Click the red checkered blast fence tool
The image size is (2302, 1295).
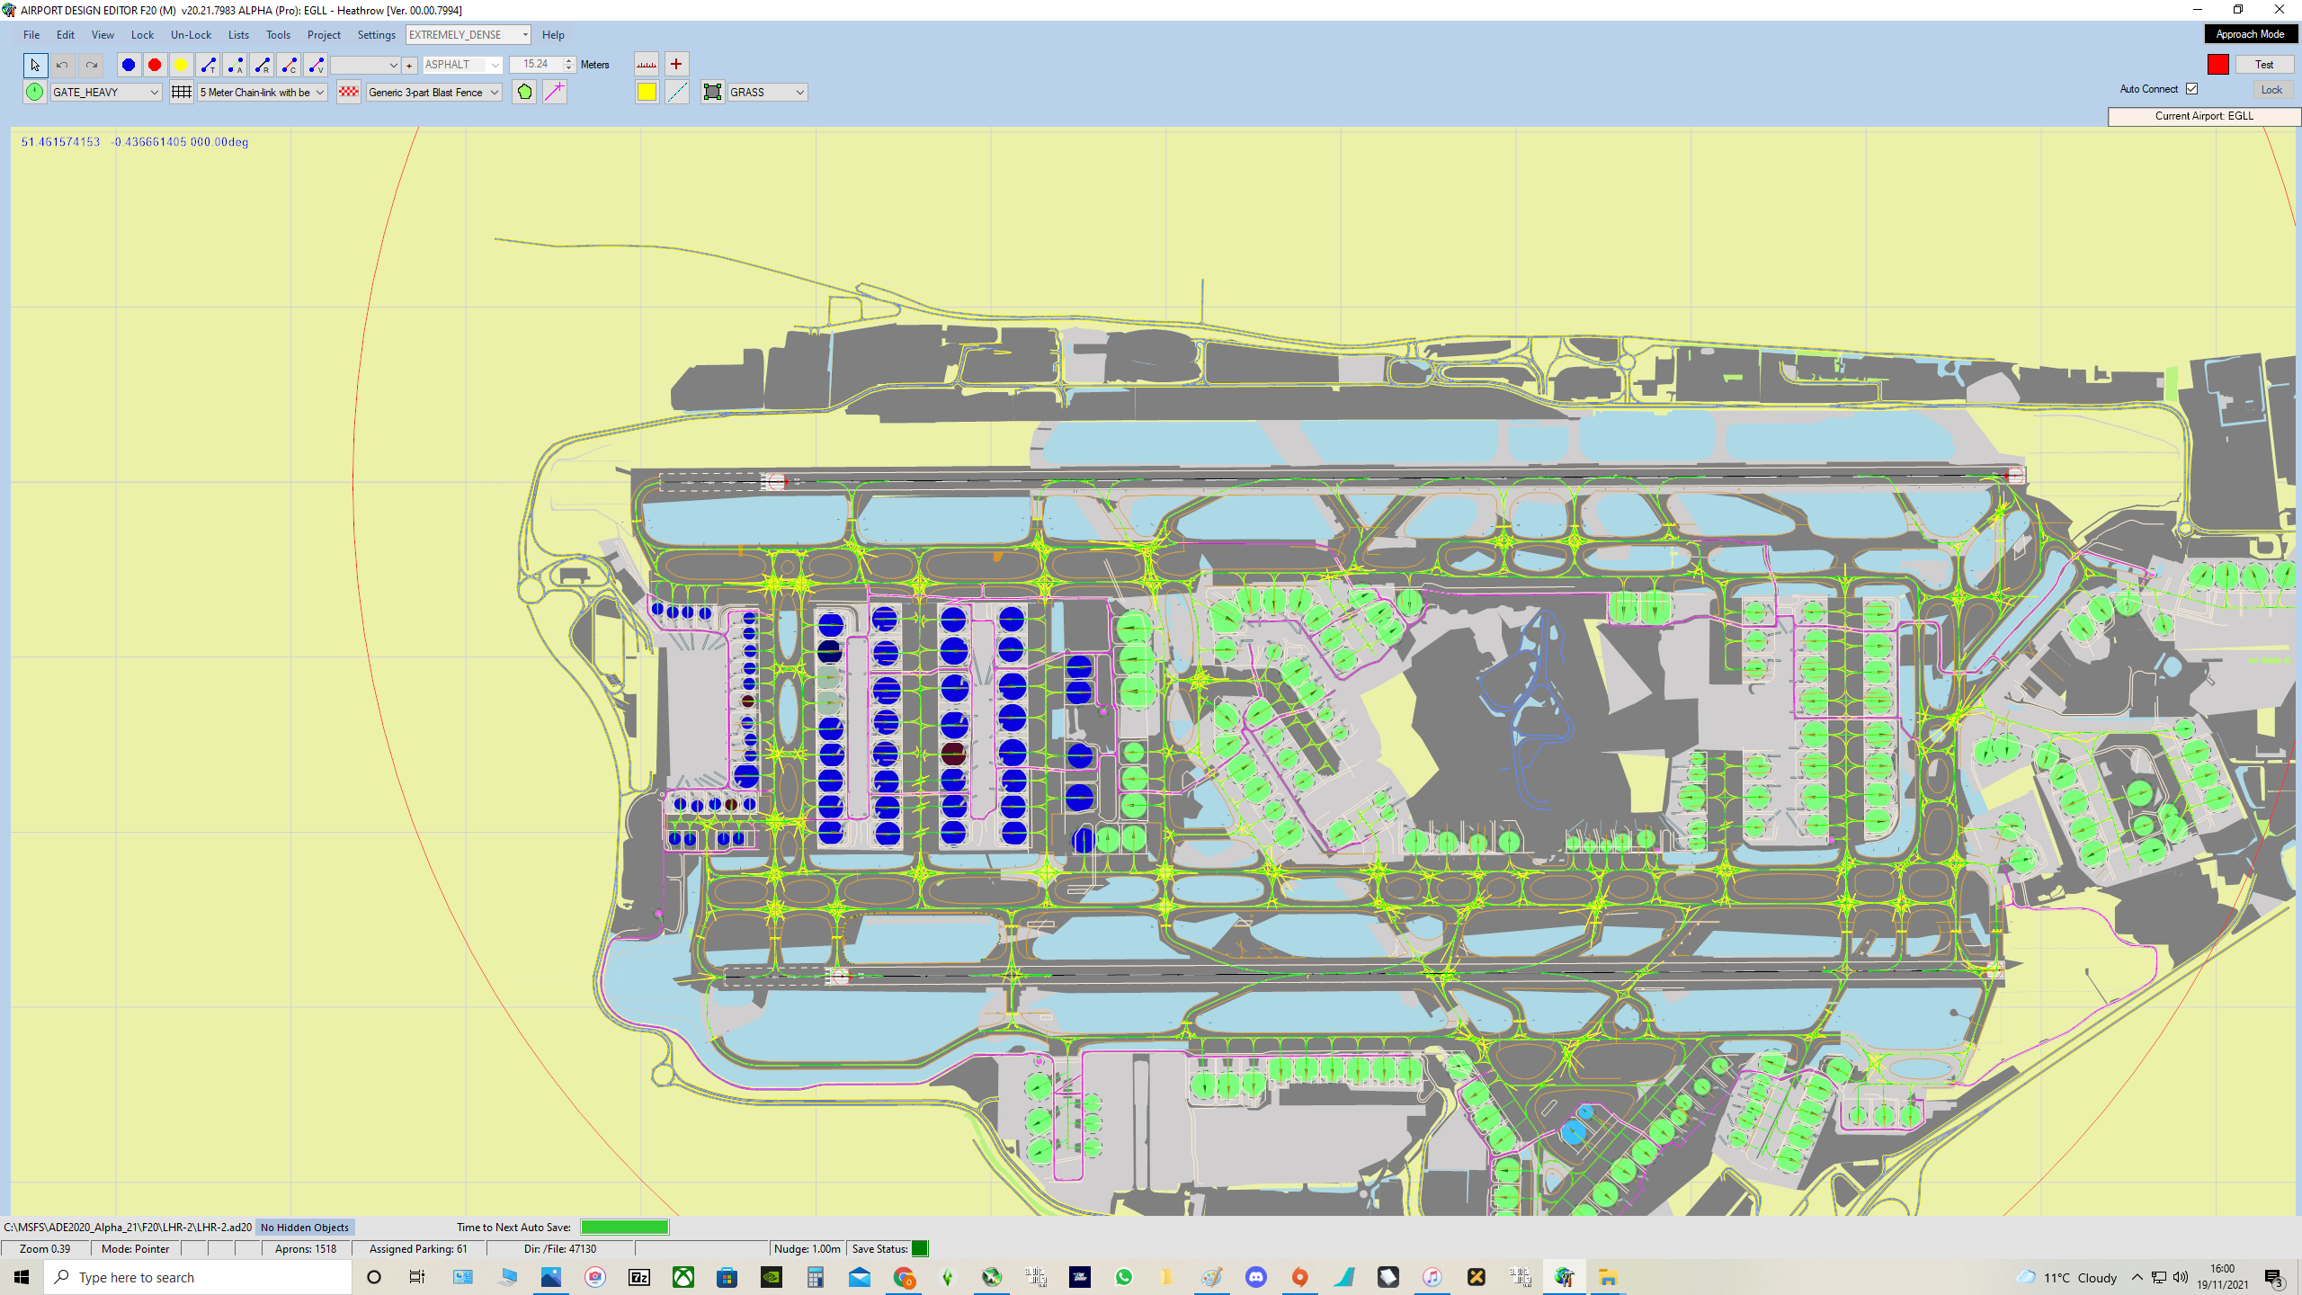[349, 92]
